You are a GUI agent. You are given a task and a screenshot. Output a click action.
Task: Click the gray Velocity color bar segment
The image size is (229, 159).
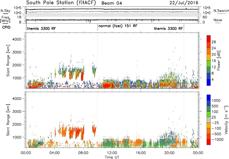[x=209, y=120]
